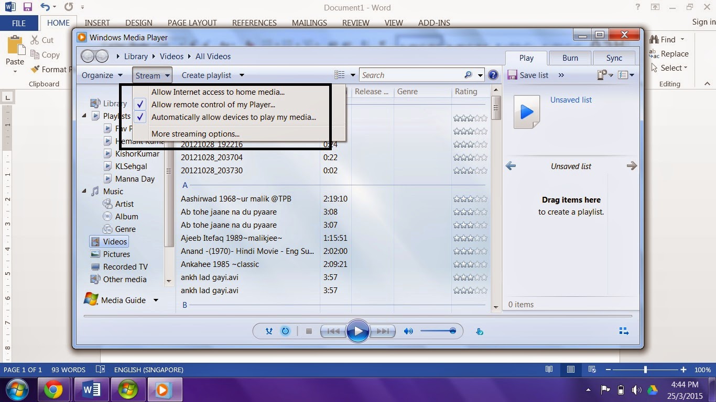Switch to the Burn tab
The image size is (716, 402).
[570, 58]
